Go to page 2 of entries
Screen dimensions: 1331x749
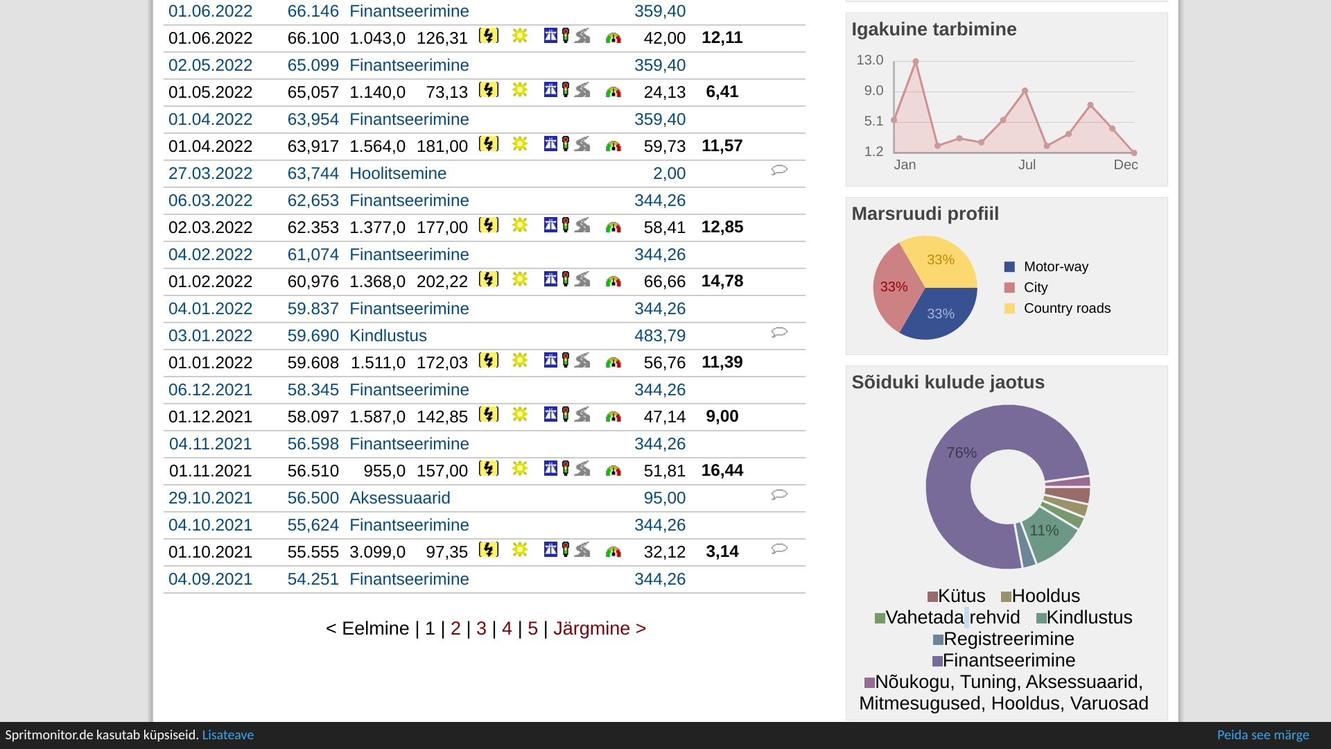click(x=455, y=628)
